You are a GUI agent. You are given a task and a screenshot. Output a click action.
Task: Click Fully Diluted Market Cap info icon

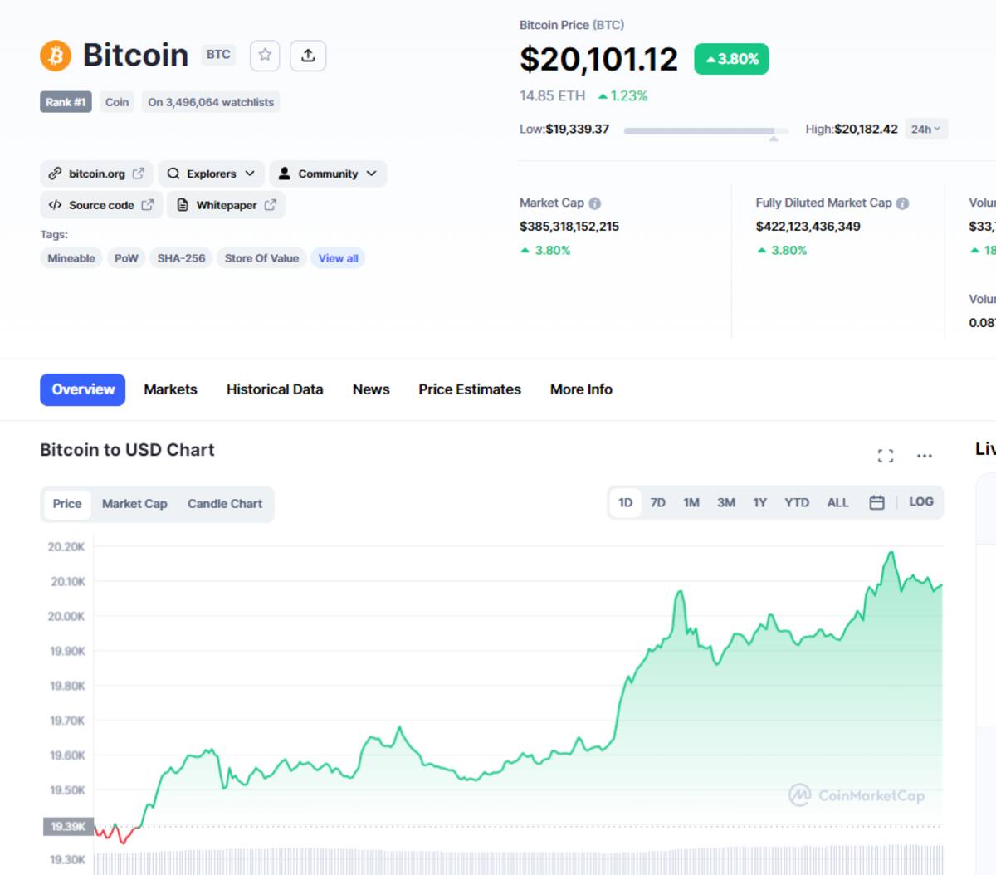[x=903, y=203]
